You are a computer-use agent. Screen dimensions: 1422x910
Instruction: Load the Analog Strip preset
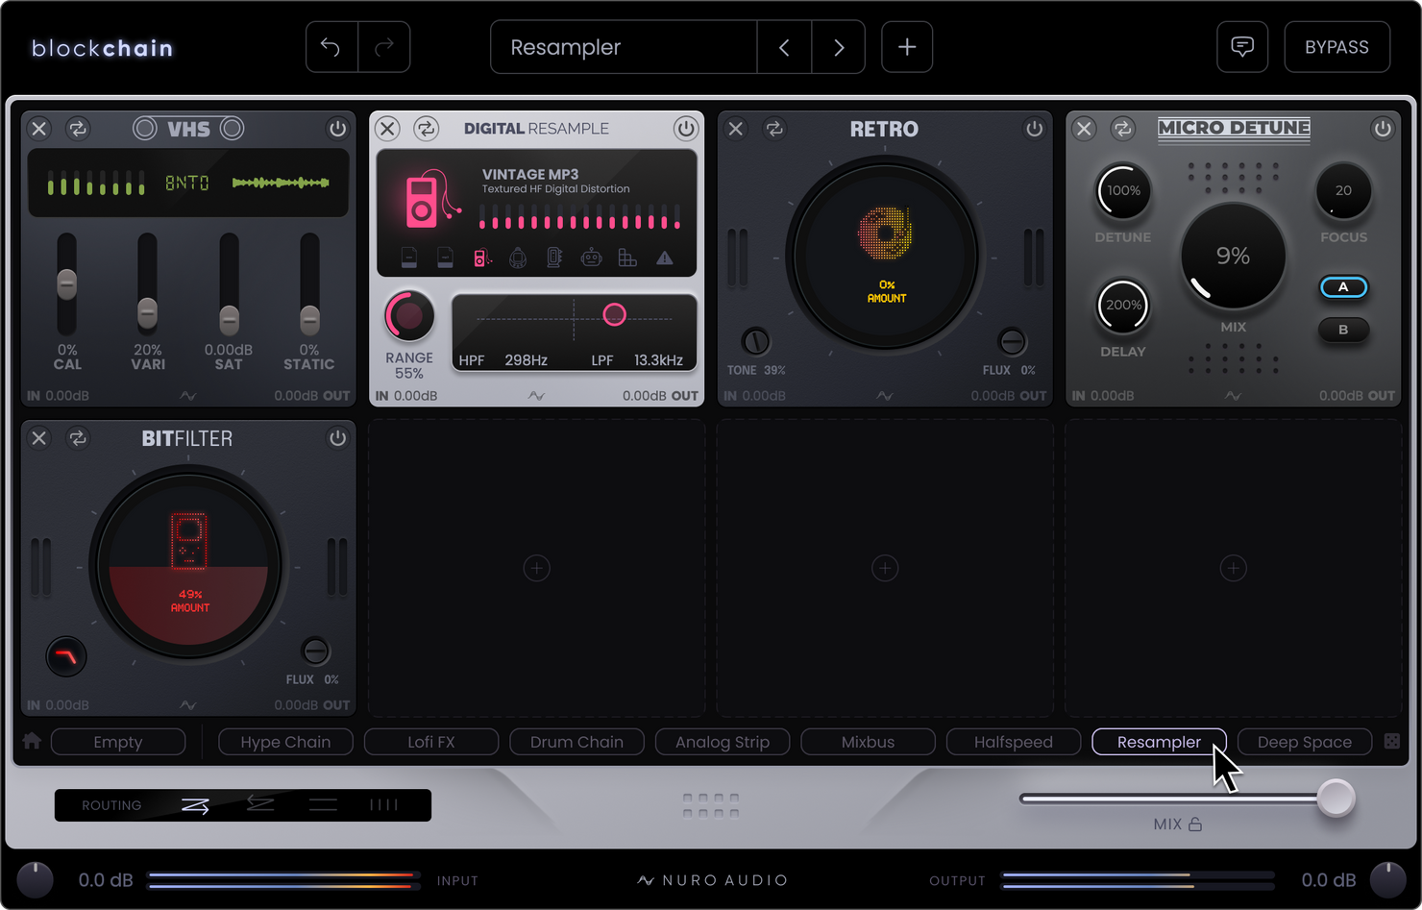723,742
